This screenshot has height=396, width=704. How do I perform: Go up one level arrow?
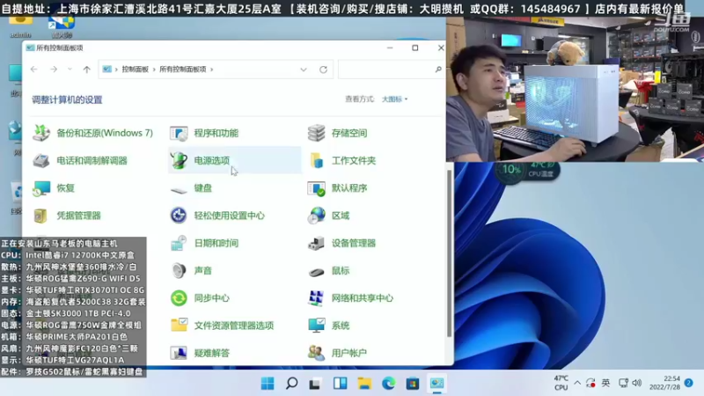click(x=86, y=70)
